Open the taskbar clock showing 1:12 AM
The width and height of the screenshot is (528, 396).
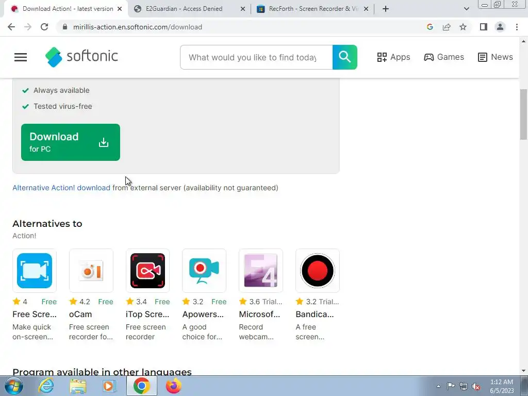pos(502,386)
